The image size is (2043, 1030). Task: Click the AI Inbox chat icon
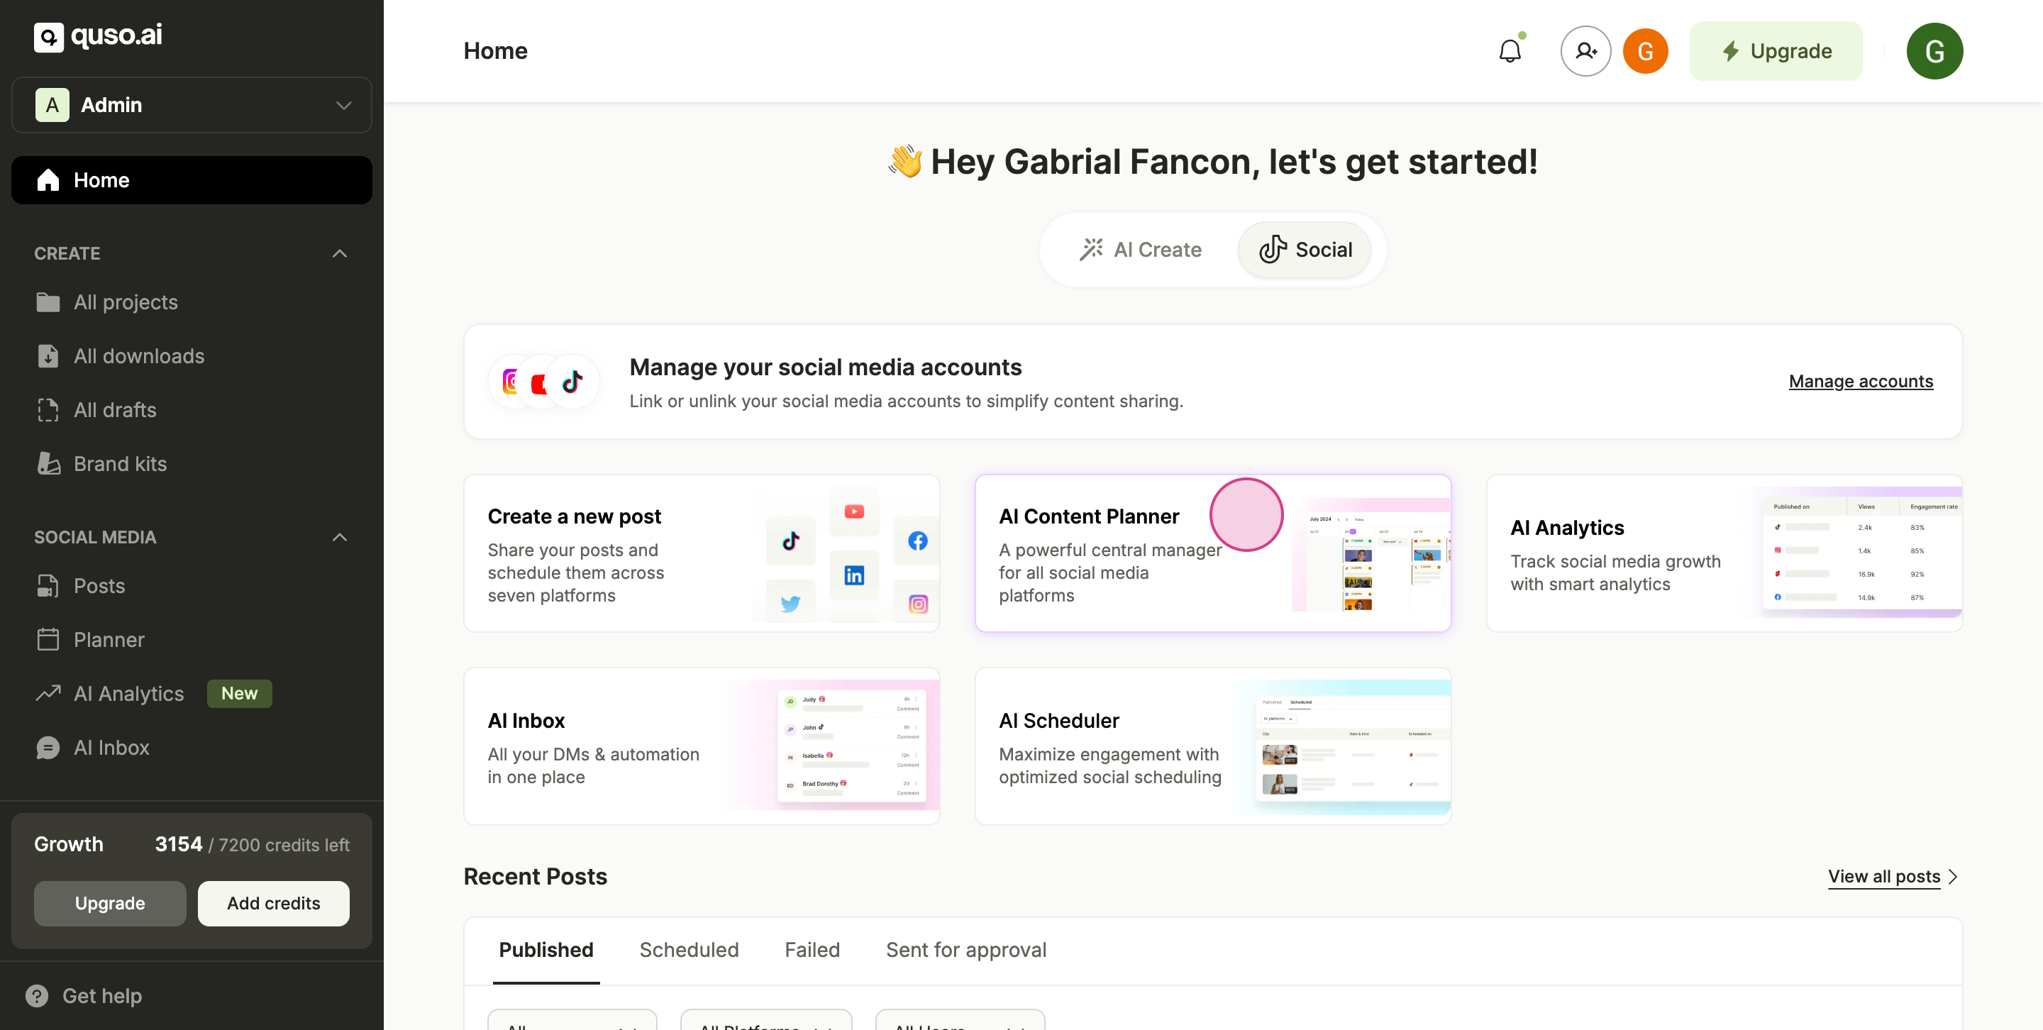48,748
